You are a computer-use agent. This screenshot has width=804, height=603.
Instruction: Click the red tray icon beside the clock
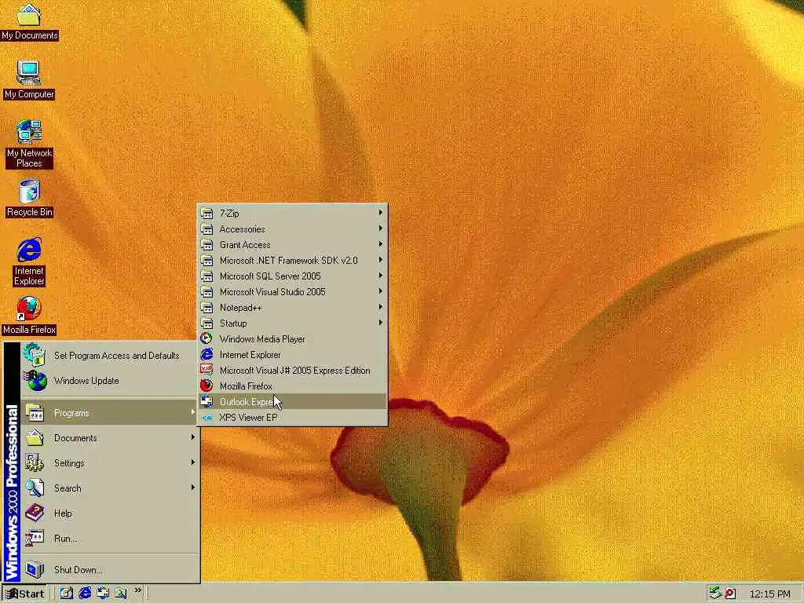(731, 594)
